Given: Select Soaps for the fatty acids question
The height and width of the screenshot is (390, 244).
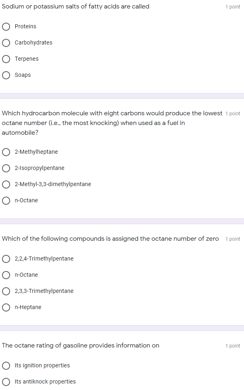Looking at the screenshot, I should [6, 75].
